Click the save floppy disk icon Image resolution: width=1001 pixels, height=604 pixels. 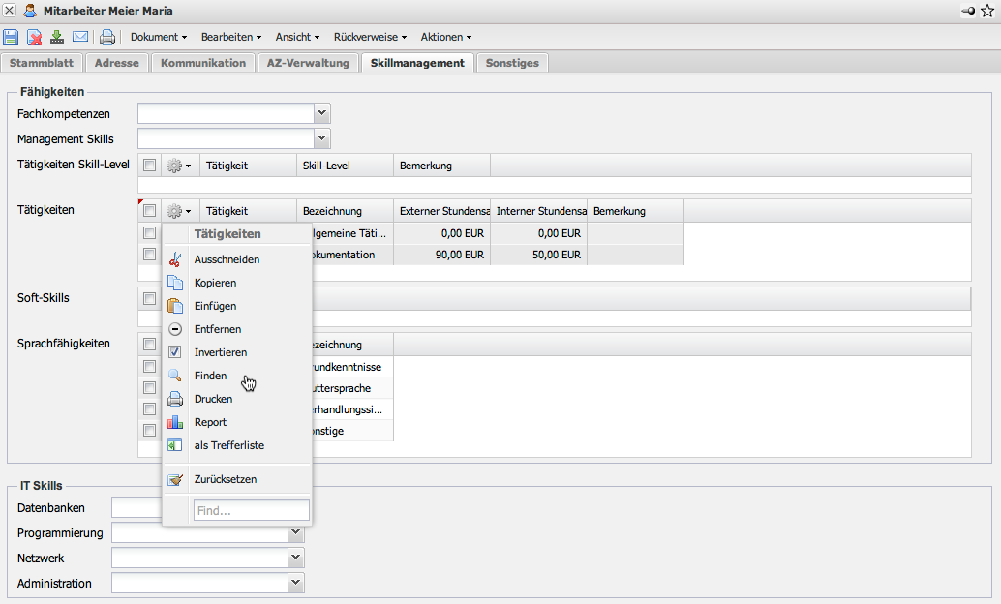[11, 37]
